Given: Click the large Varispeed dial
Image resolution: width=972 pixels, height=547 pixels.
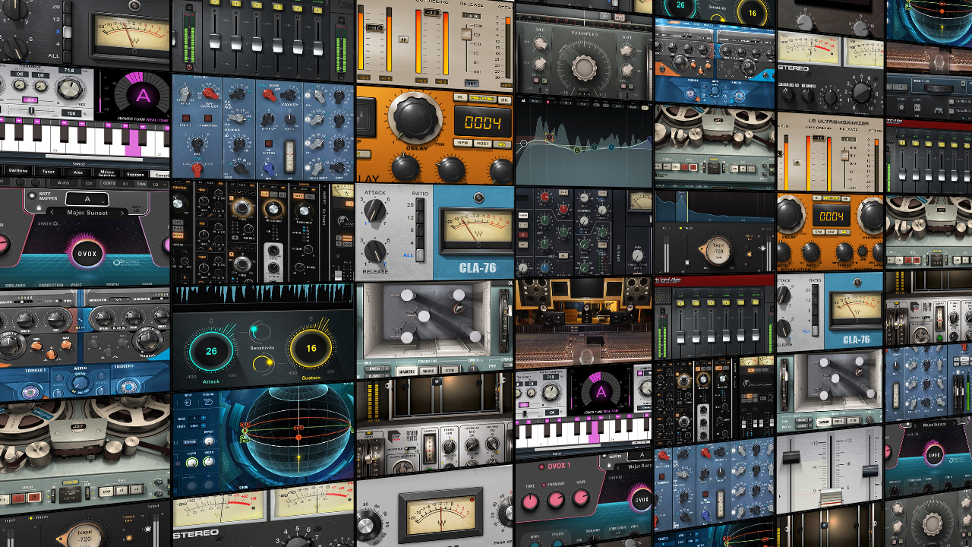Looking at the screenshot, I should coord(583,68).
